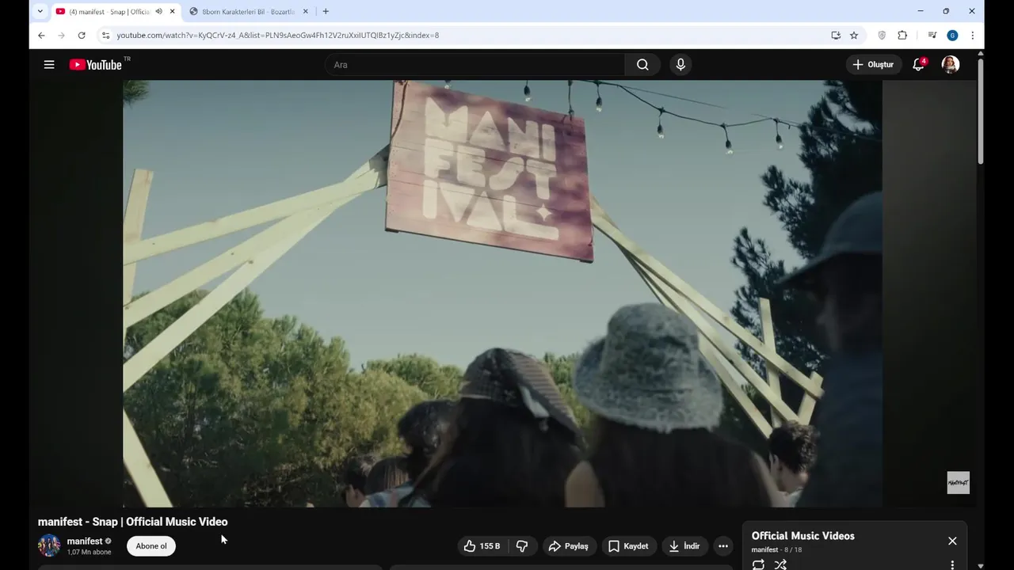The height and width of the screenshot is (570, 1014).
Task: Open playlist panel three-dot options
Action: tap(952, 564)
